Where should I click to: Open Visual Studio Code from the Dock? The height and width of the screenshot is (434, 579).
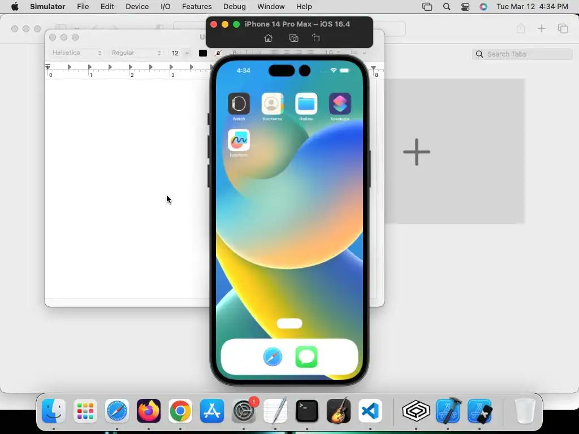(x=370, y=411)
